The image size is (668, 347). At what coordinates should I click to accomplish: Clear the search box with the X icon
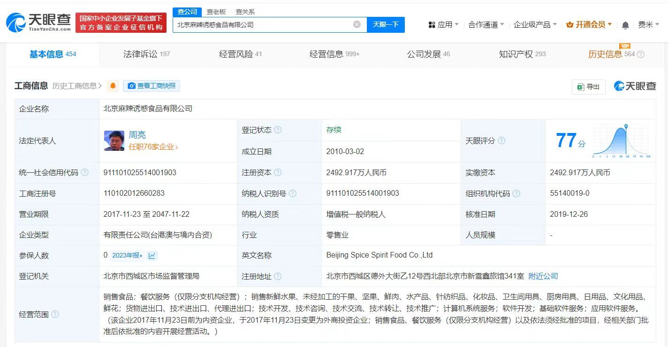(357, 24)
